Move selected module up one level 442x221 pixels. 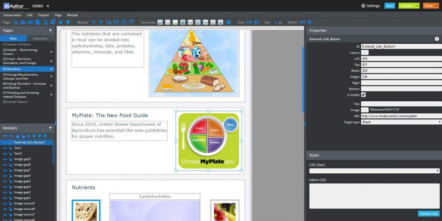[28, 136]
